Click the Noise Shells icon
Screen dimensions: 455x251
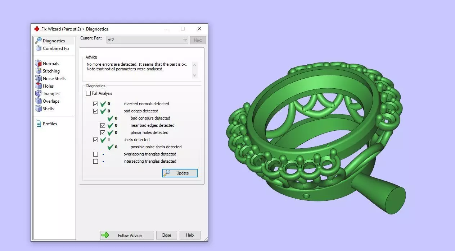38,79
